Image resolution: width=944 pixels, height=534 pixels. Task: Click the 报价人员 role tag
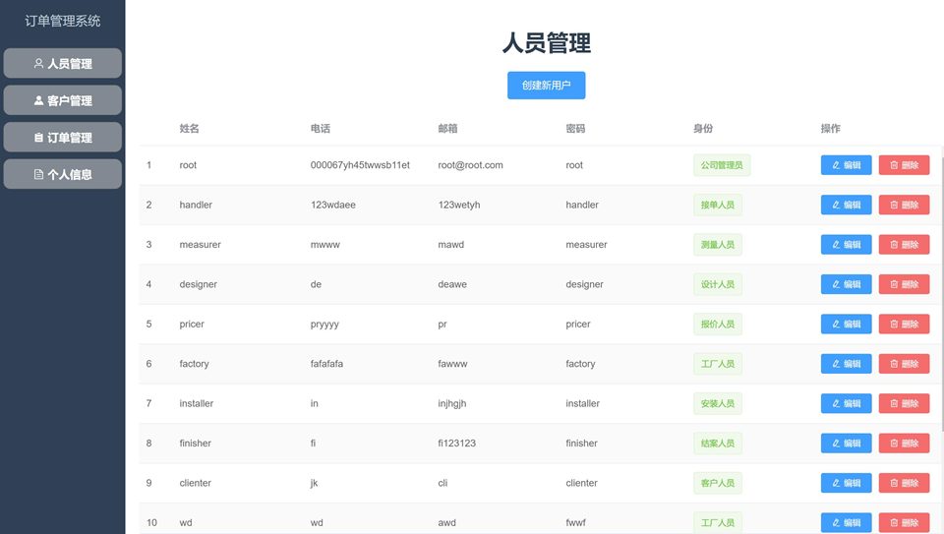click(717, 324)
